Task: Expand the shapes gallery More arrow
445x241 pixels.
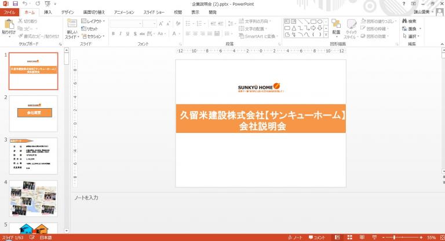Action: [x=326, y=35]
